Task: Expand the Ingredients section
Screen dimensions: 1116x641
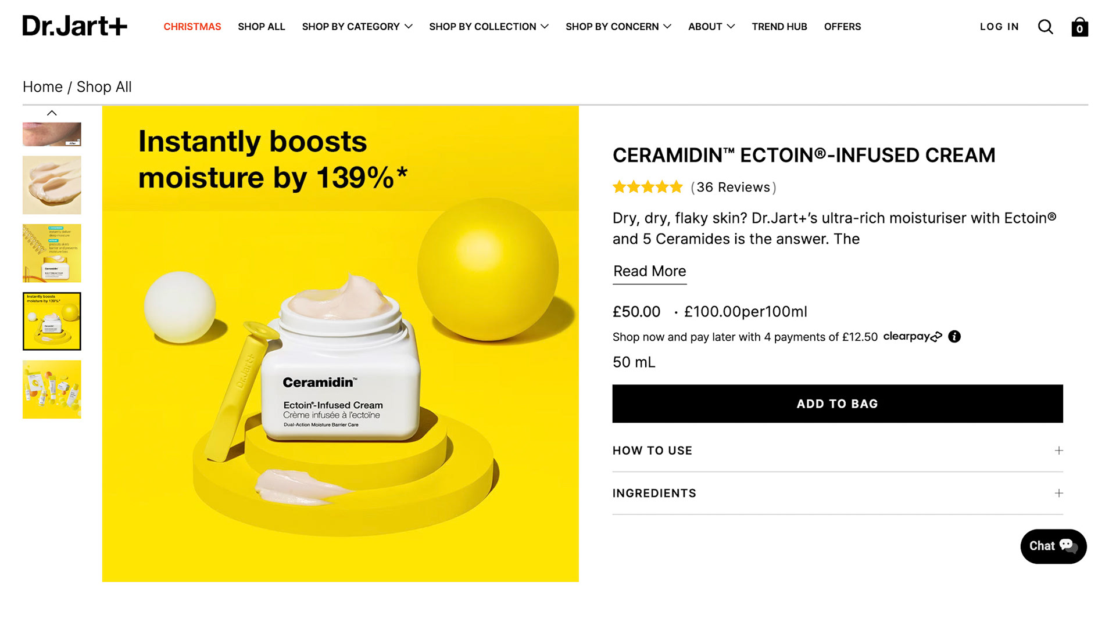Action: tap(838, 493)
